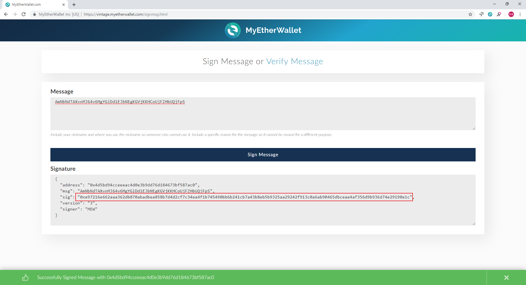Restore down the Chrome window
Image resolution: width=526 pixels, height=285 pixels.
(507, 4)
